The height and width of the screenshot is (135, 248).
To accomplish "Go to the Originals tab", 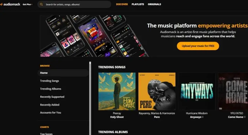I will click(154, 4).
